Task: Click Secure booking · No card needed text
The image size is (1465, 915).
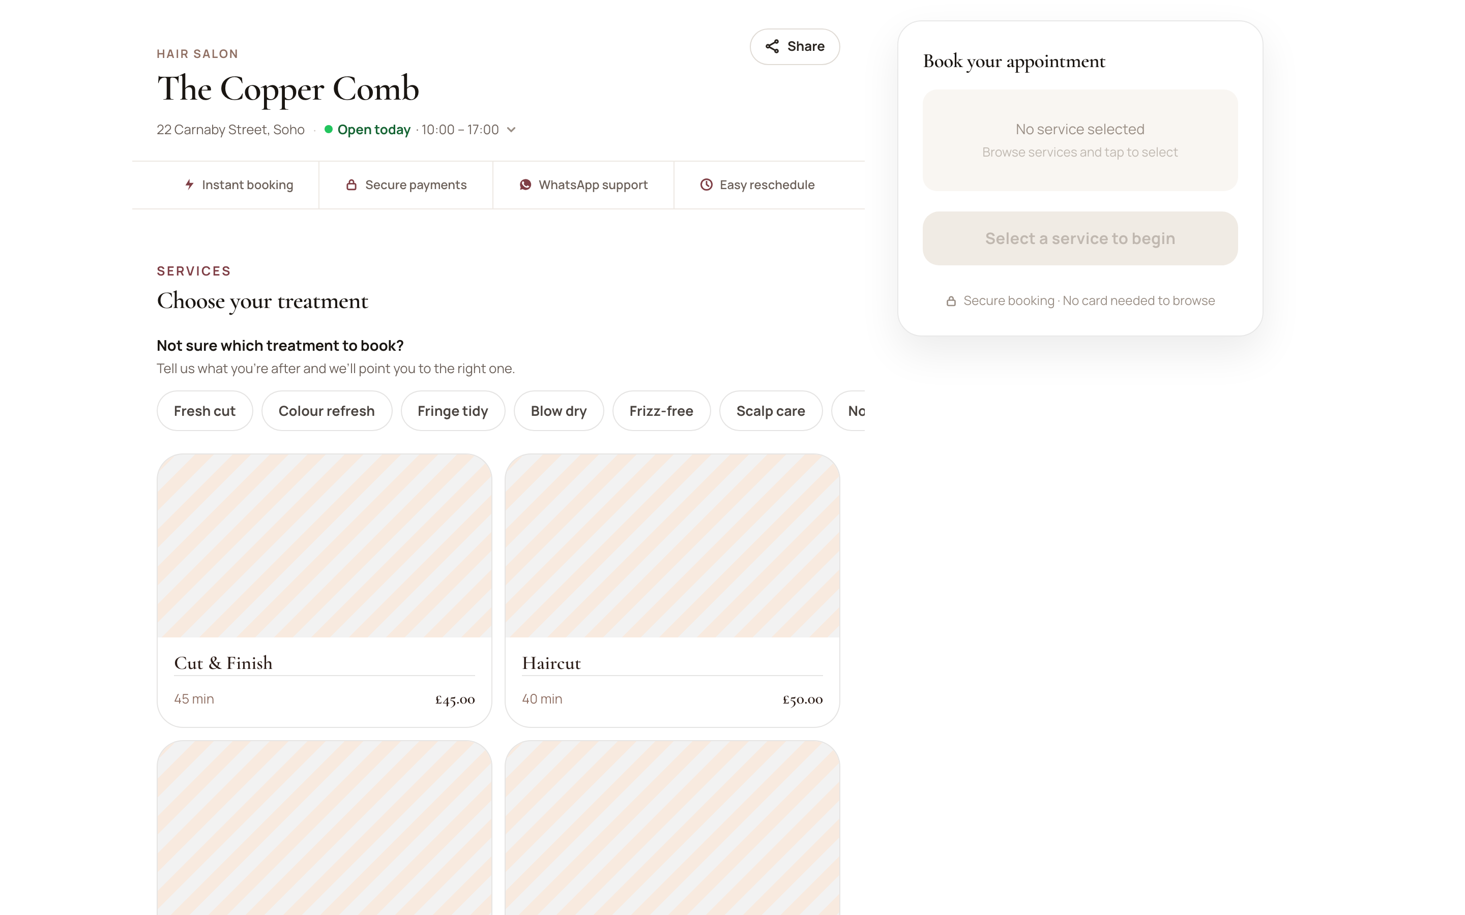Action: pyautogui.click(x=1089, y=301)
